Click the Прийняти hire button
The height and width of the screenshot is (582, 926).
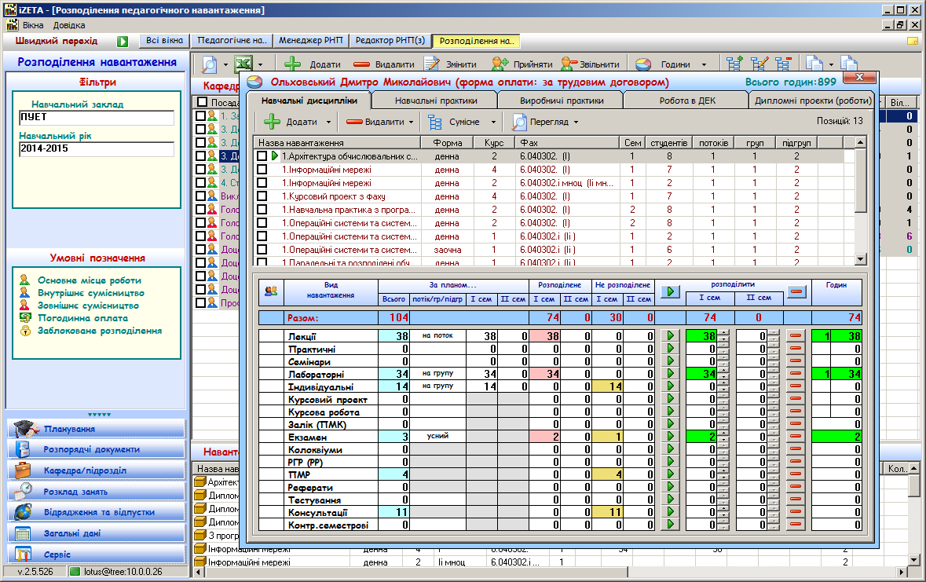(x=522, y=64)
